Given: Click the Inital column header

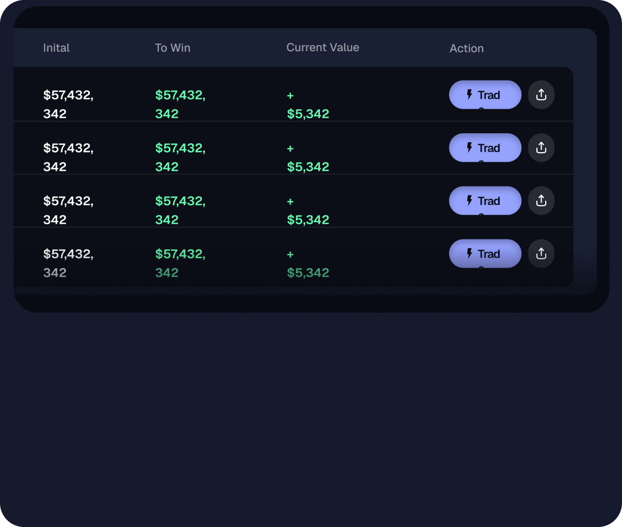Looking at the screenshot, I should tap(56, 48).
